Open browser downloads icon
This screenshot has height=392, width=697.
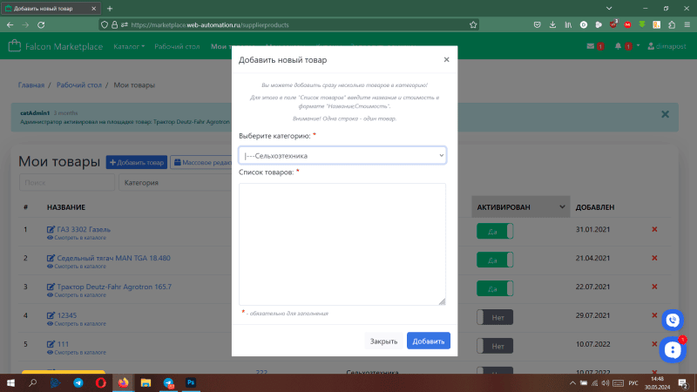tap(552, 25)
